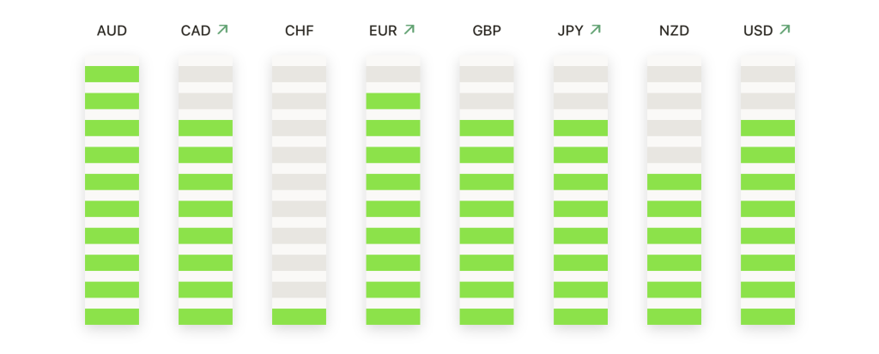Click the topmost green bar in GBP column

pyautogui.click(x=487, y=128)
